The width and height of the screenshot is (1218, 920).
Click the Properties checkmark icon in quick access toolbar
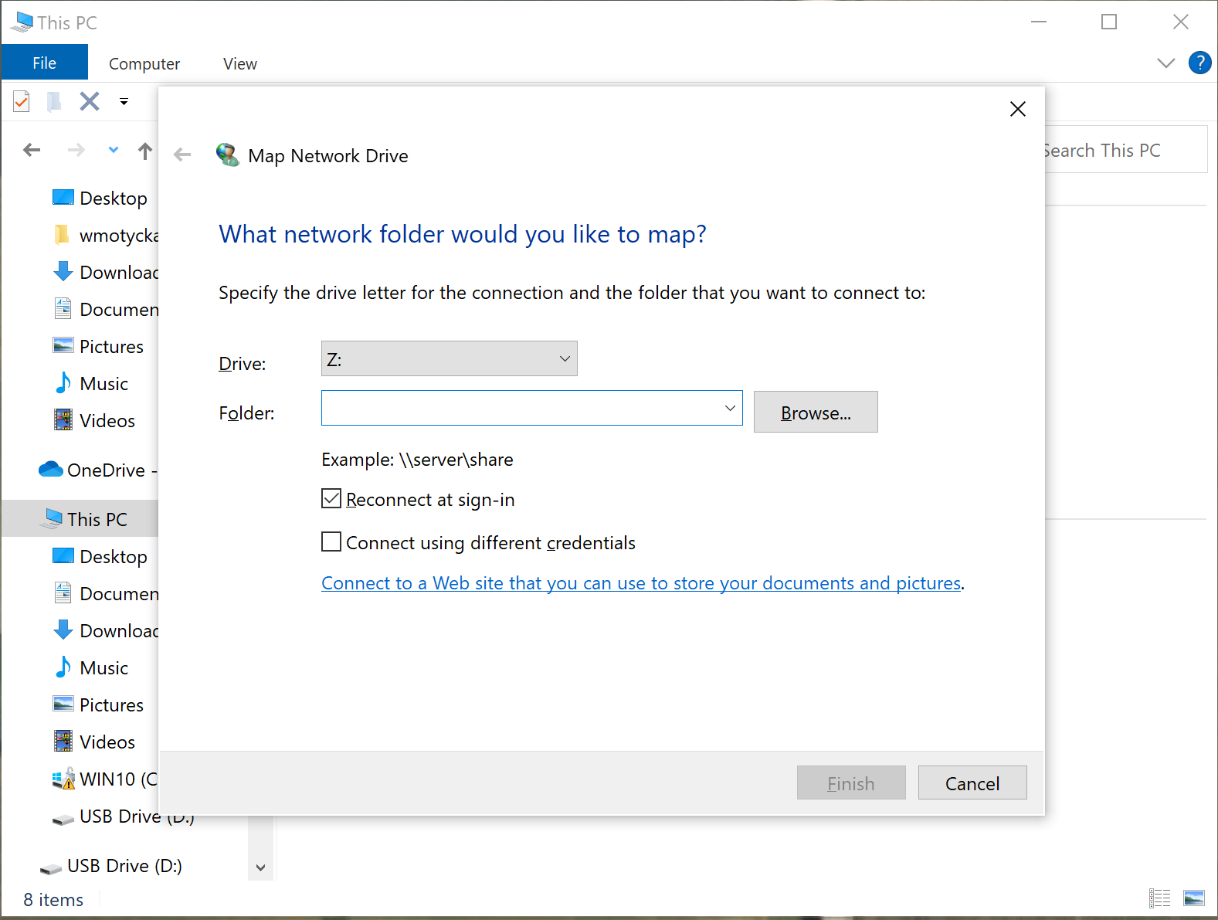click(x=22, y=101)
